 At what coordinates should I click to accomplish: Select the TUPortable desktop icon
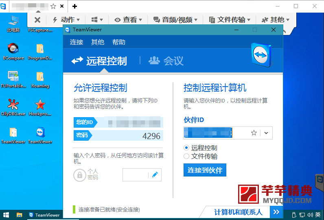pyautogui.click(x=13, y=79)
